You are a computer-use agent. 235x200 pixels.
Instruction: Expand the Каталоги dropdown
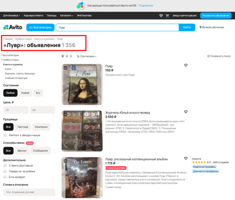coord(66,15)
